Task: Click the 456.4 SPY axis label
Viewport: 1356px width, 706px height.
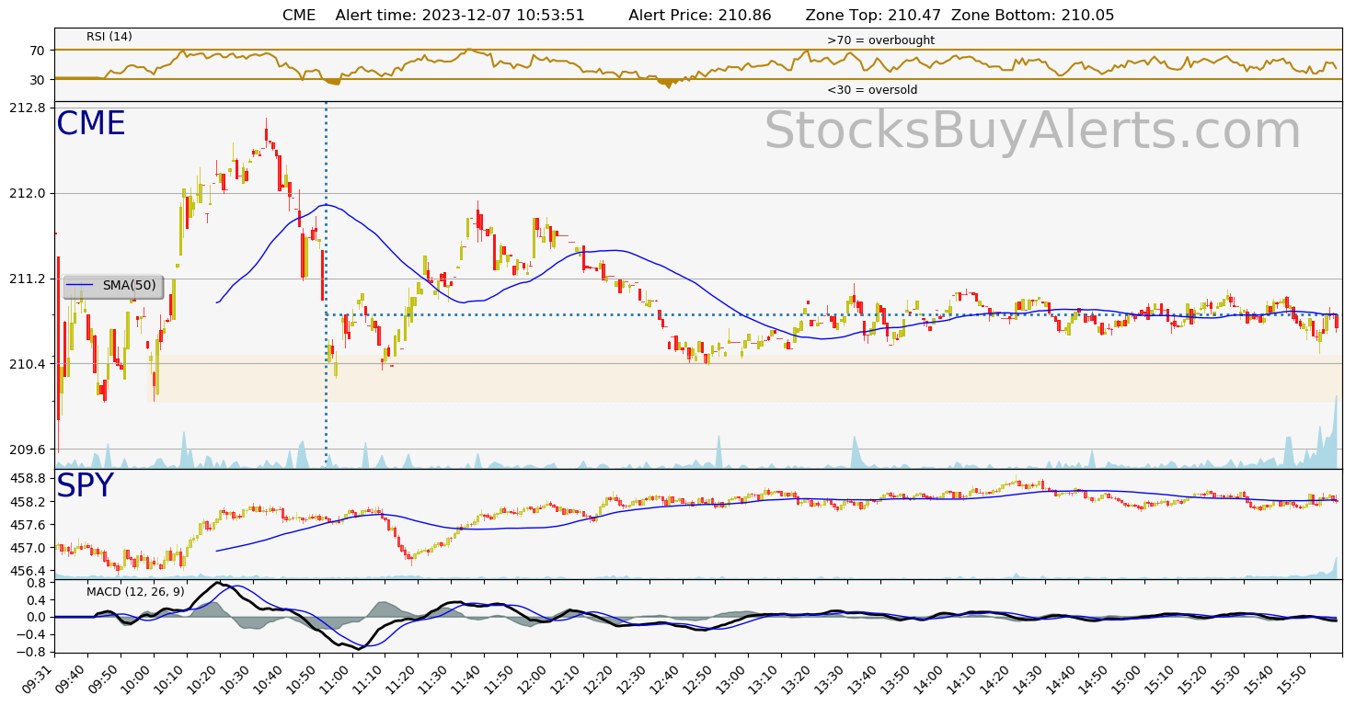Action: pyautogui.click(x=29, y=571)
